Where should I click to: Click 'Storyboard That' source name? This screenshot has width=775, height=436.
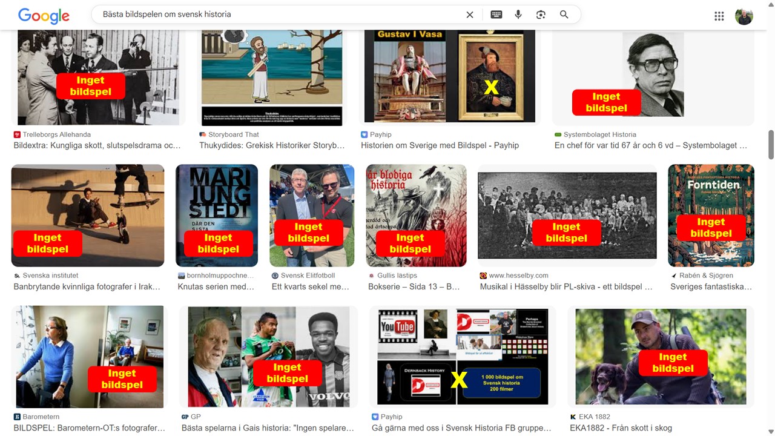[234, 134]
